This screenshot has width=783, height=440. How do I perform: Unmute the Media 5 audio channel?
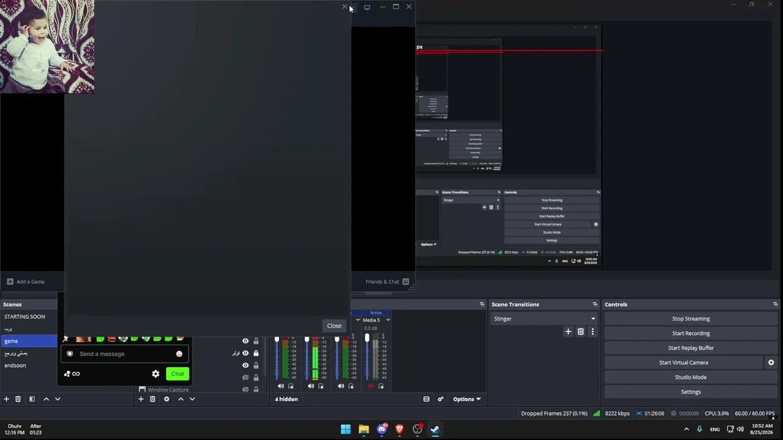[x=371, y=386]
